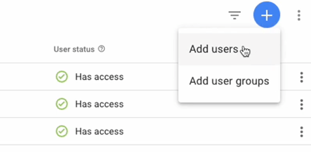Open third row's three-dot actions menu
Image resolution: width=311 pixels, height=152 pixels.
point(301,132)
